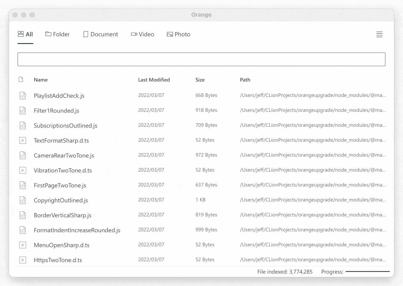Viewport: 403px width, 286px height.
Task: Click the file type icon for CopyrightOutlined.js
Action: tap(23, 200)
